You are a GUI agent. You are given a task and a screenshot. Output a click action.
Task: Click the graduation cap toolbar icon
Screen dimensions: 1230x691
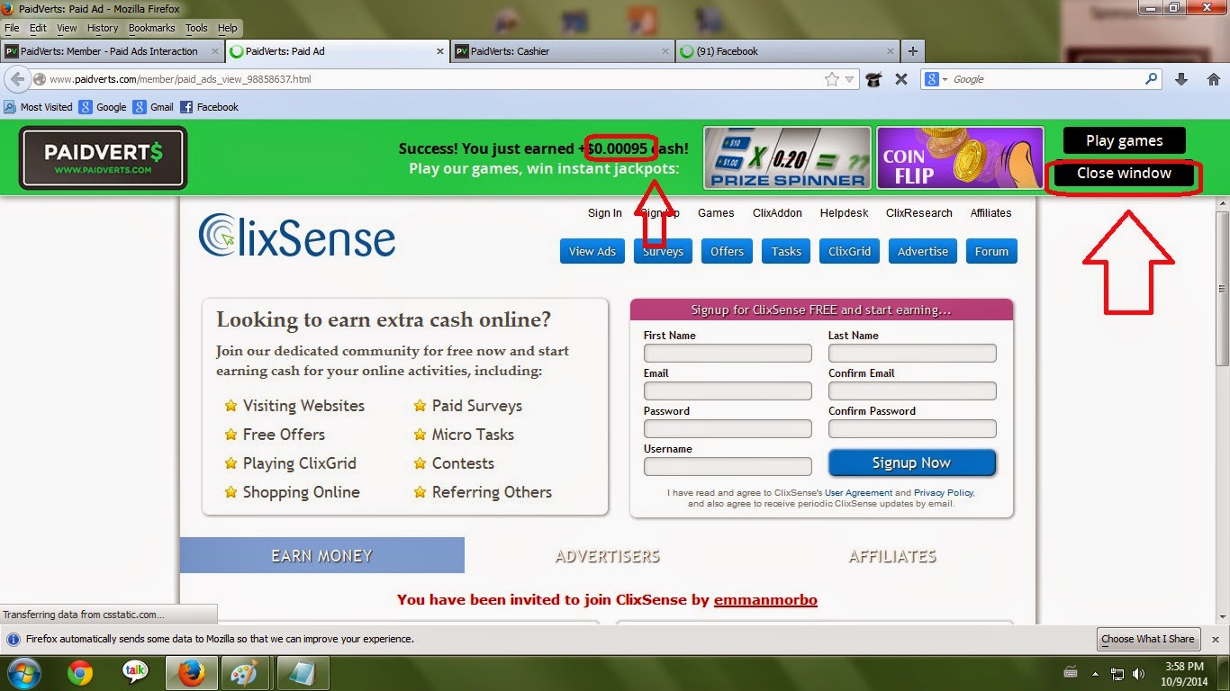point(873,79)
